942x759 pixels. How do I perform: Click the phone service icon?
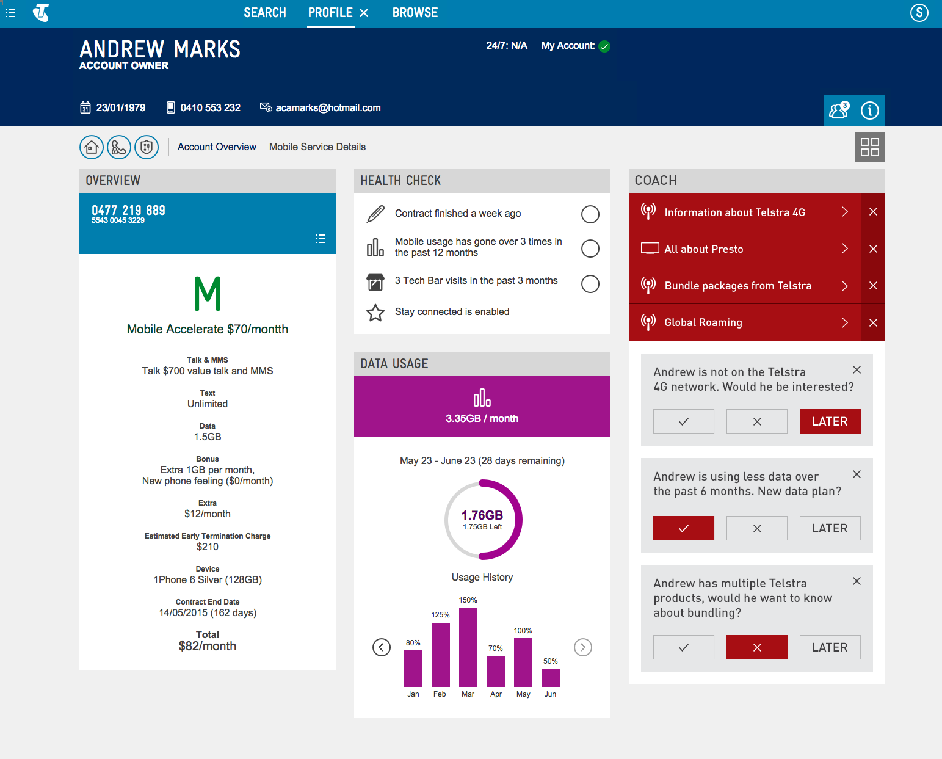[x=119, y=147]
